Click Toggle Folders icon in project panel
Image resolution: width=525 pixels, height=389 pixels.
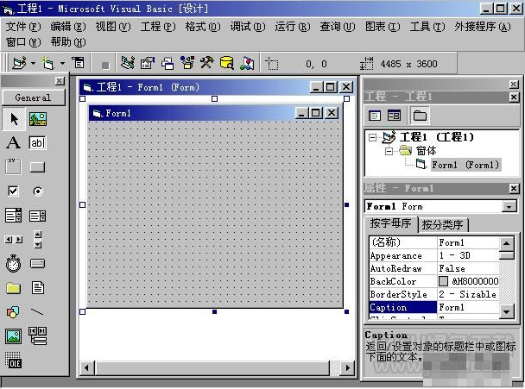click(420, 116)
